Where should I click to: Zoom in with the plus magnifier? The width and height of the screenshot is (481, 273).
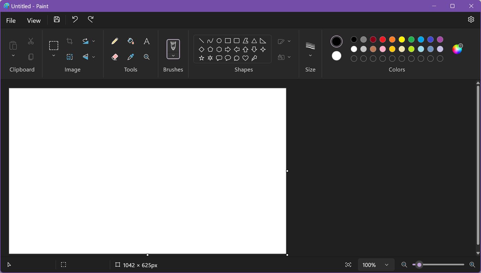pos(472,265)
